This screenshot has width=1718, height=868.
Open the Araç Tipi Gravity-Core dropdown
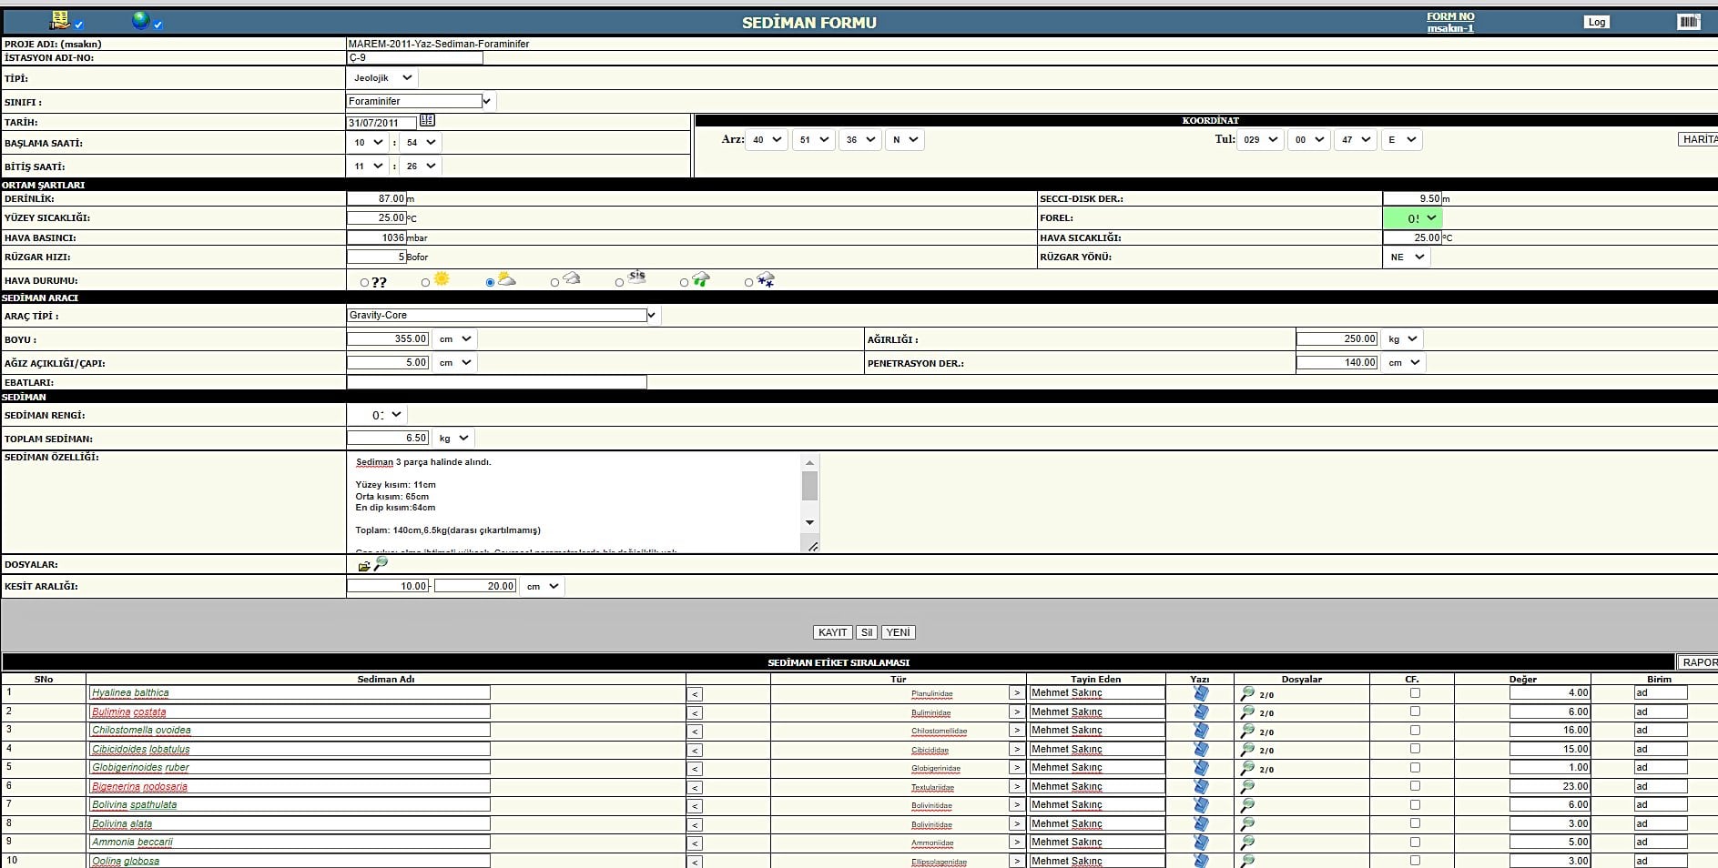pyautogui.click(x=503, y=316)
